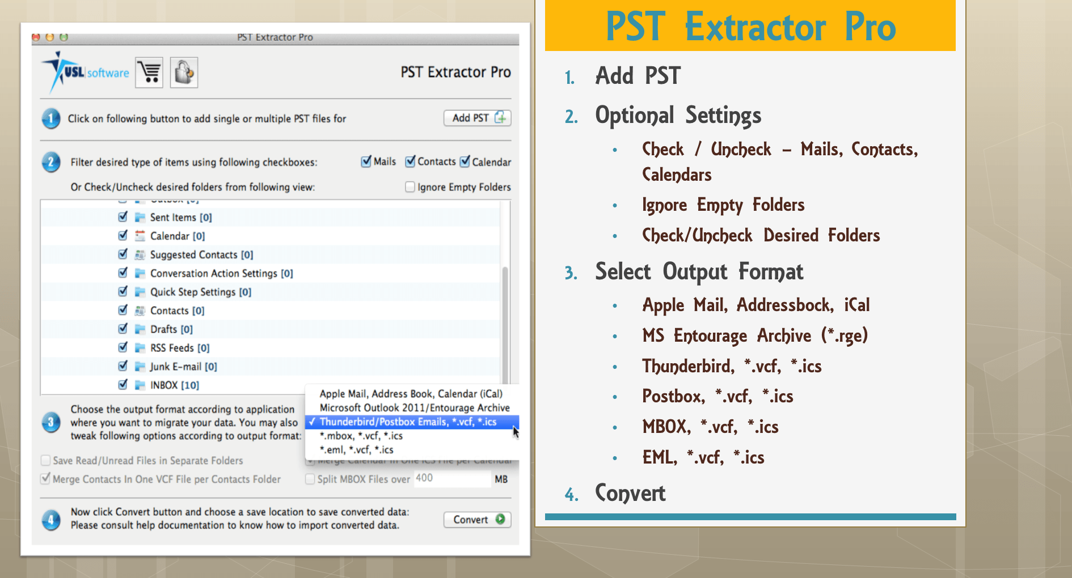
Task: Click the Add PST button
Action: tap(476, 118)
